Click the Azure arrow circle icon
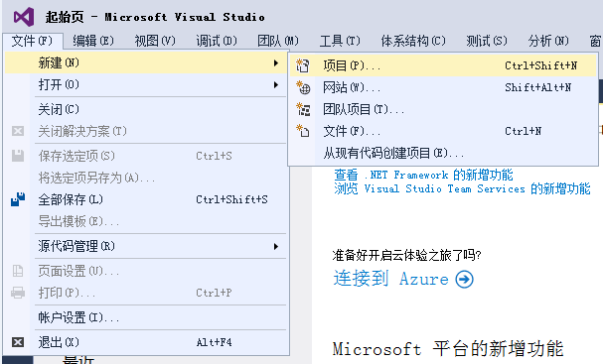The width and height of the screenshot is (603, 364). pyautogui.click(x=464, y=279)
